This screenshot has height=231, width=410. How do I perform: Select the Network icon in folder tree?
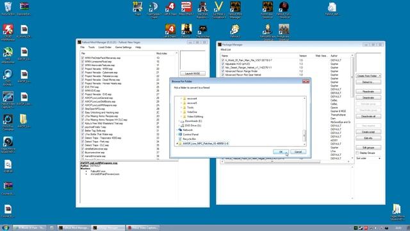pos(180,130)
